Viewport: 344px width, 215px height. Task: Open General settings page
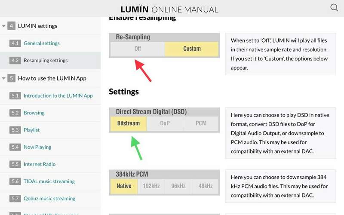click(x=41, y=43)
